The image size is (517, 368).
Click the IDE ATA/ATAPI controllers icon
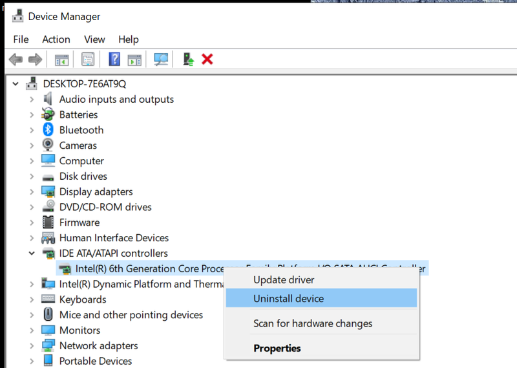tap(49, 253)
